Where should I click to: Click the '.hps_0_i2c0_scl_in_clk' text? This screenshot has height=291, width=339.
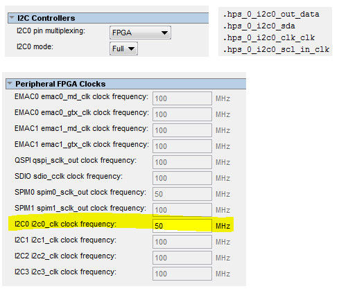point(276,49)
